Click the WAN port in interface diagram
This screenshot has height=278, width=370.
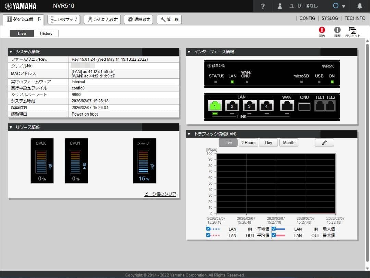point(287,106)
